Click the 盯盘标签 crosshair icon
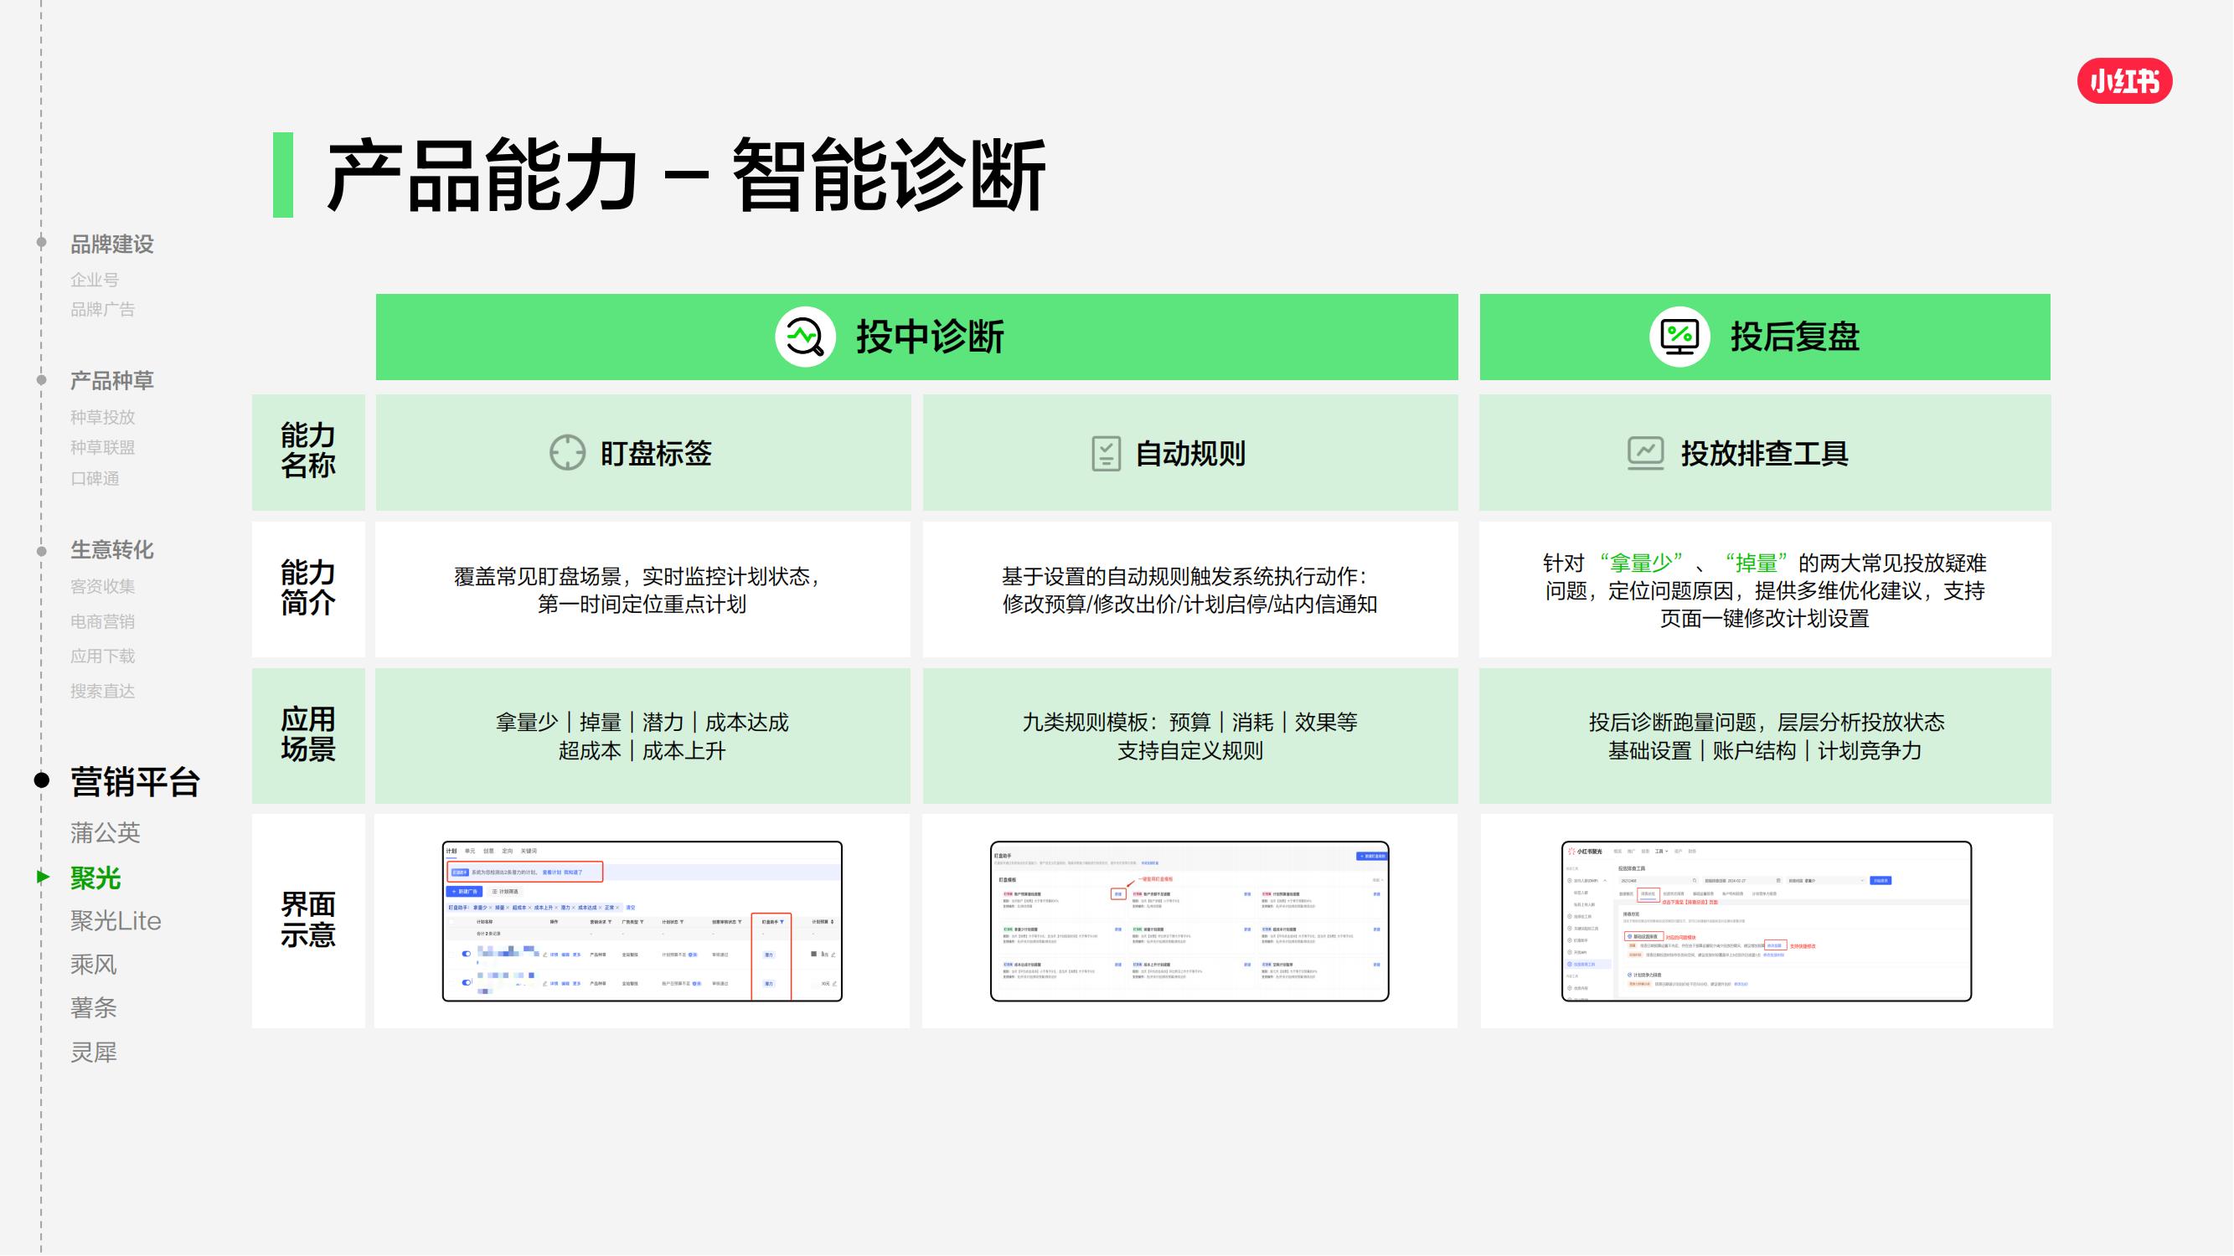The width and height of the screenshot is (2234, 1256). [x=567, y=452]
